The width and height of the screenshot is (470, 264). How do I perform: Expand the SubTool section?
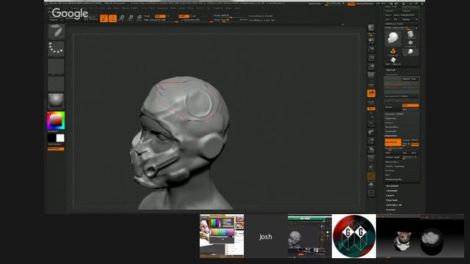click(391, 70)
